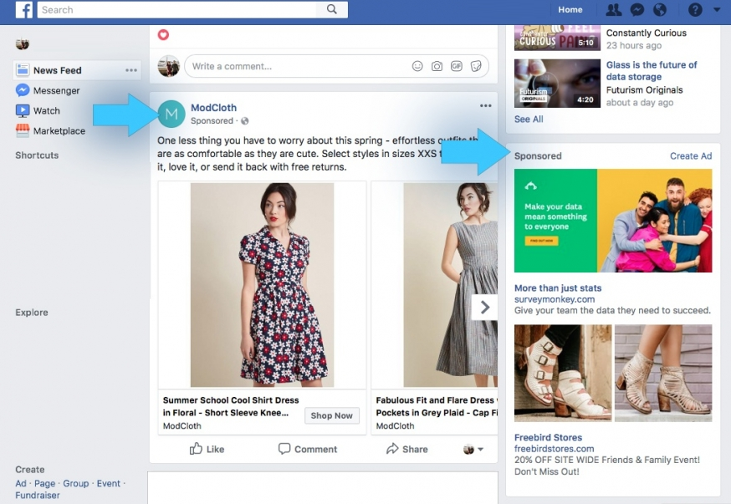Screen dimensions: 731x504
Task: Click See All videos link
Action: pos(529,120)
